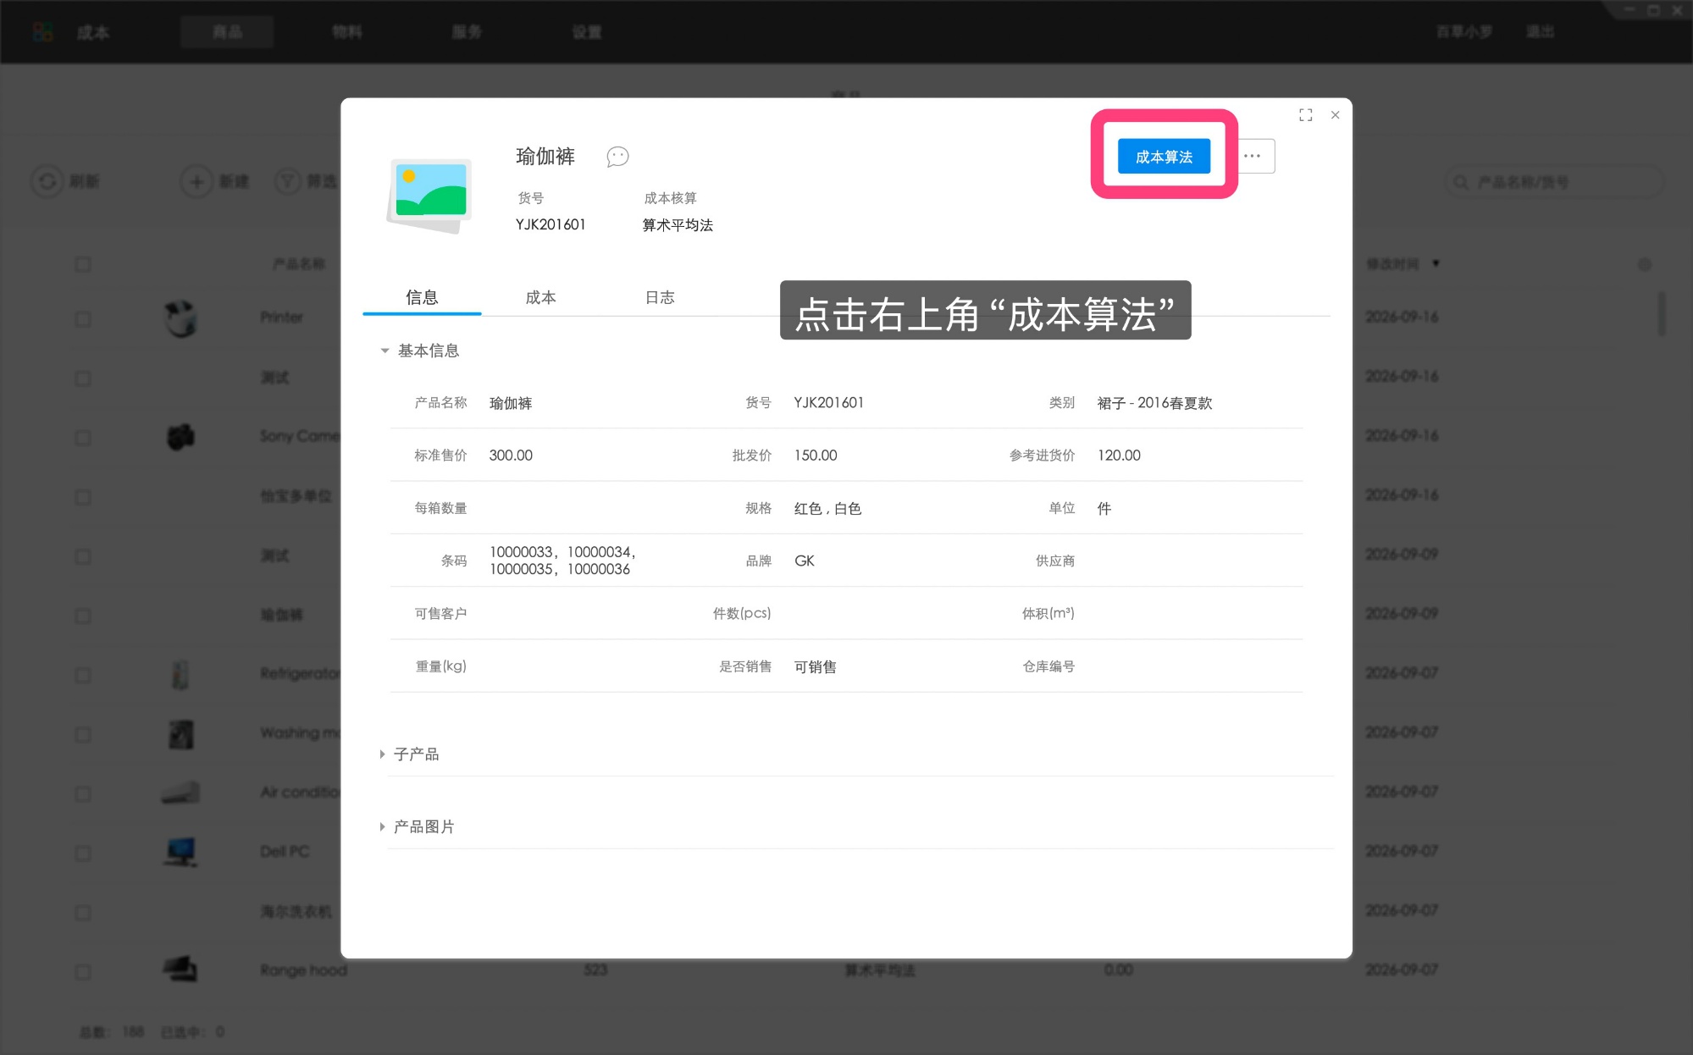Click the app logo icon beside 成本
Viewport: 1693px width, 1055px height.
43,32
